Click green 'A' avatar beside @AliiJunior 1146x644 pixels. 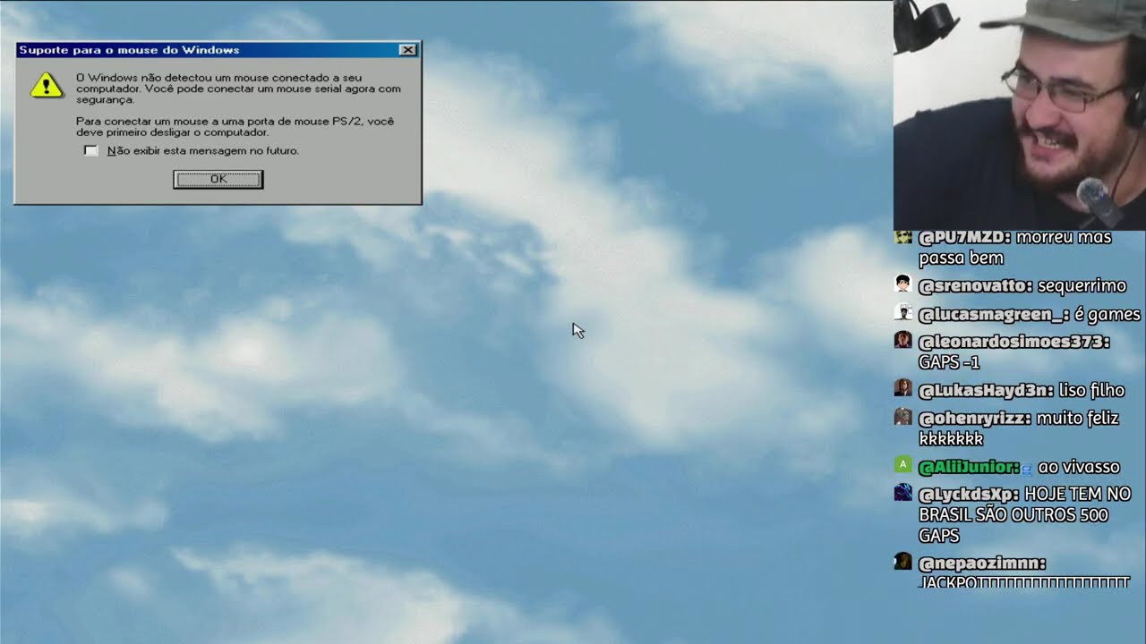point(902,465)
